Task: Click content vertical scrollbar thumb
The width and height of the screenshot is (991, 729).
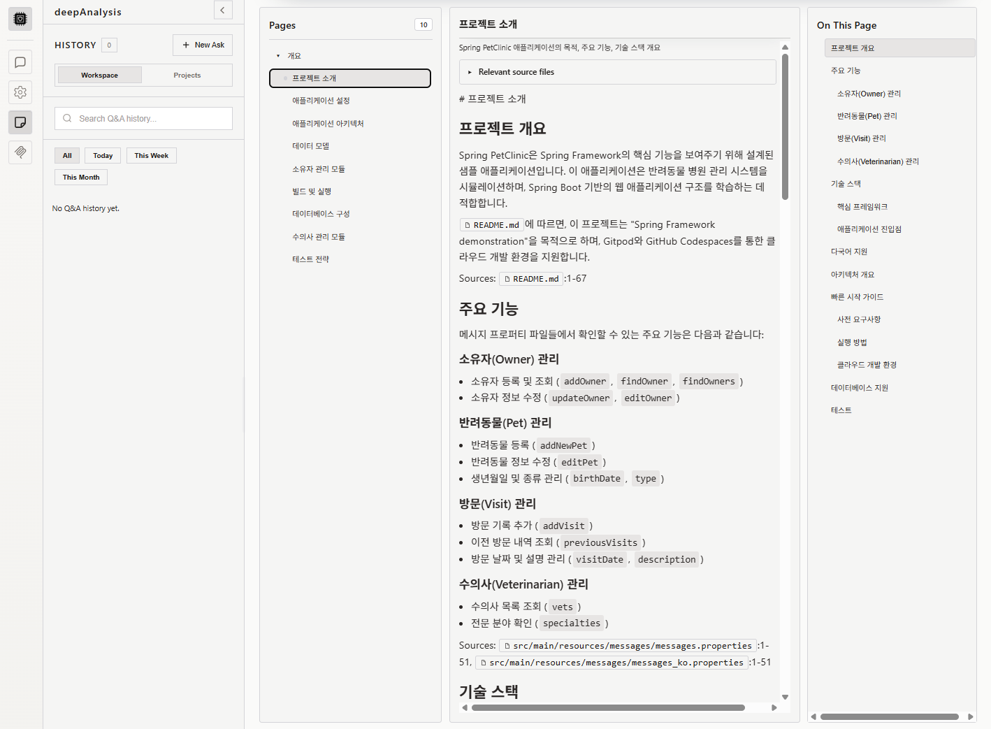Action: click(785, 127)
